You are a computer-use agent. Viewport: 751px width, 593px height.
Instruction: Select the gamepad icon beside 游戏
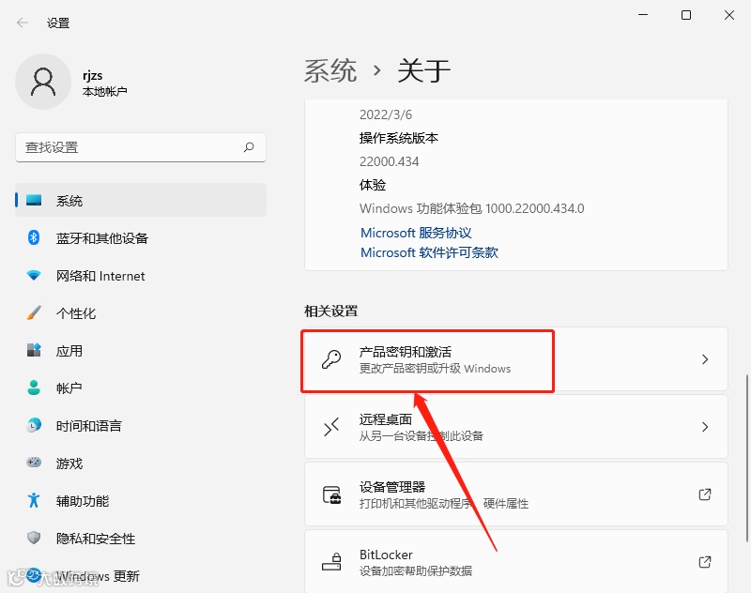point(34,463)
